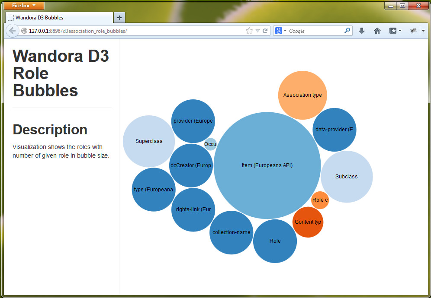
Task: Click the browser back arrow button
Action: pos(13,31)
